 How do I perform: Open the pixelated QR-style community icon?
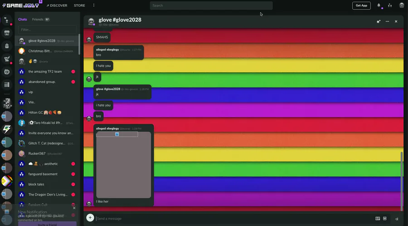click(x=7, y=103)
